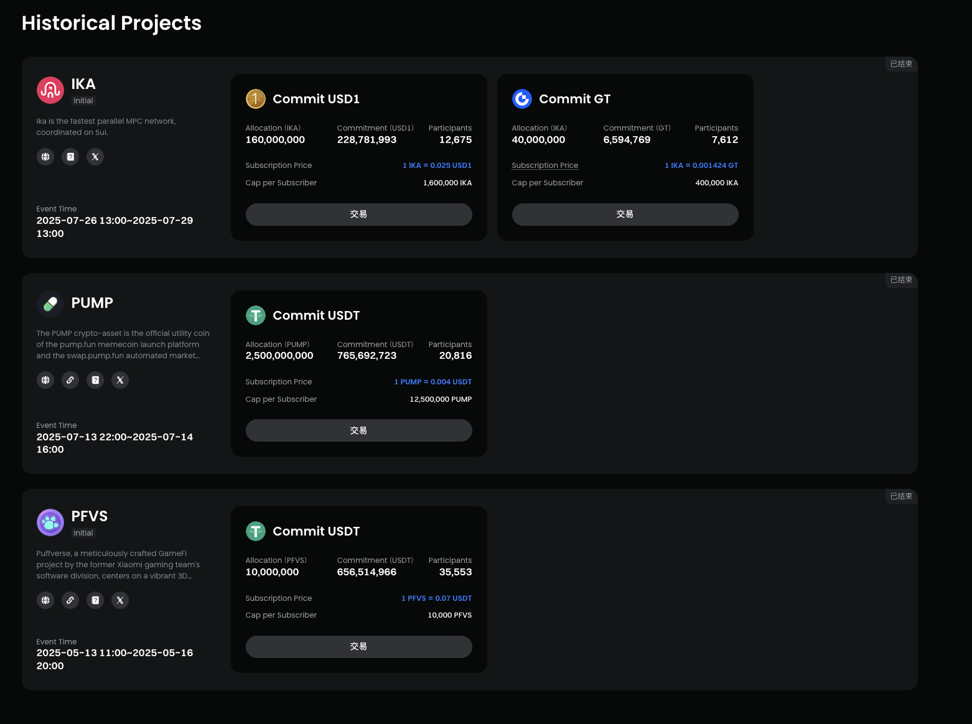This screenshot has width=972, height=724.
Task: Click 交易 button in PUMP Commit USDT card
Action: click(359, 430)
